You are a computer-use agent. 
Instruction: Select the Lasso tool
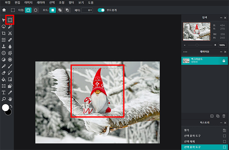[x=3, y=27]
